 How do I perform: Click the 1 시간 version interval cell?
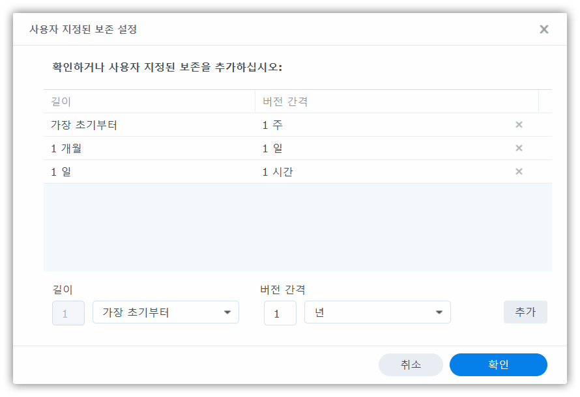[x=278, y=172]
